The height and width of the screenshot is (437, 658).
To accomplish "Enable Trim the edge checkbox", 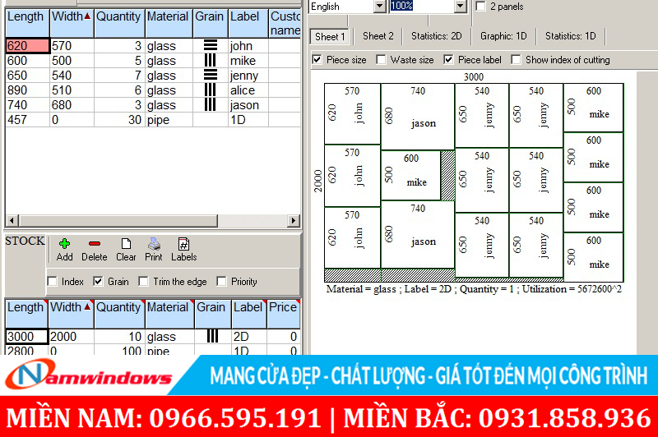I will point(143,282).
